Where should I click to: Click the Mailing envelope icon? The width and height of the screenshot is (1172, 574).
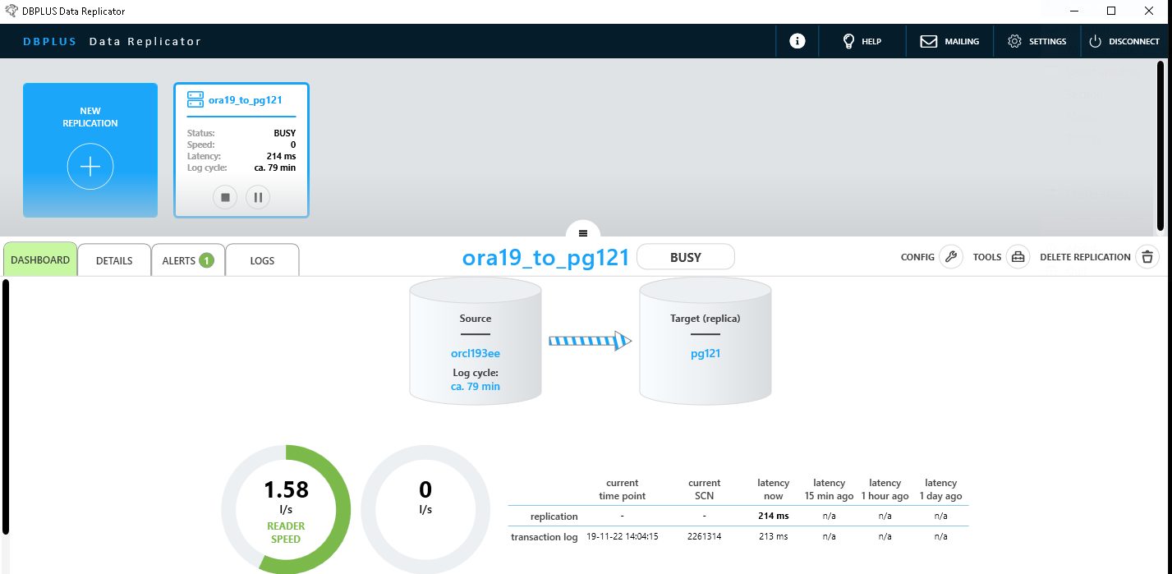(929, 41)
